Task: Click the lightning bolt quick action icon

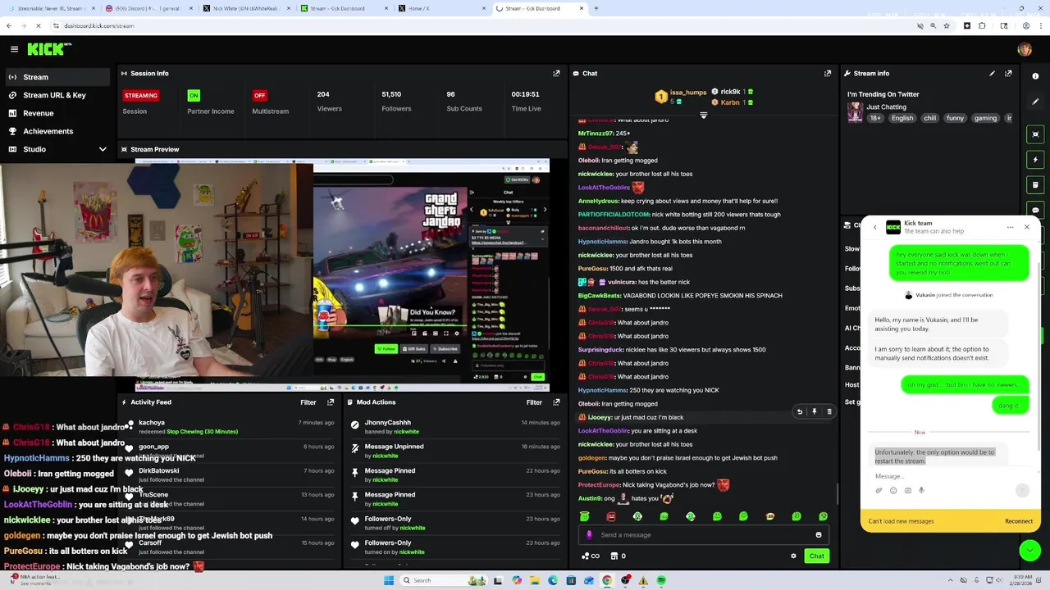Action: [x=1035, y=160]
